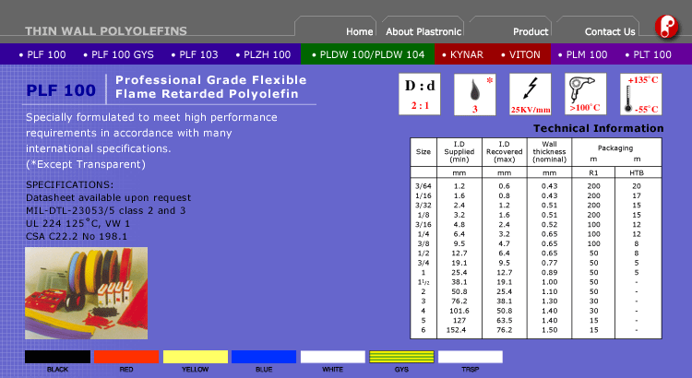
Task: Open the Contact Us tab
Action: click(x=609, y=31)
